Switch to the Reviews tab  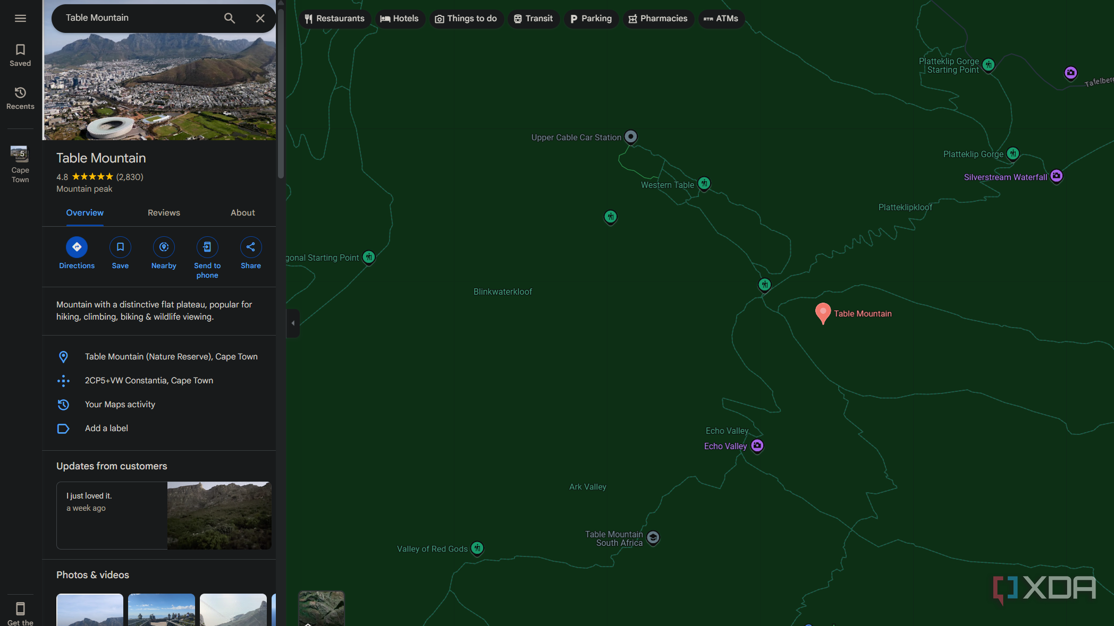pos(164,213)
